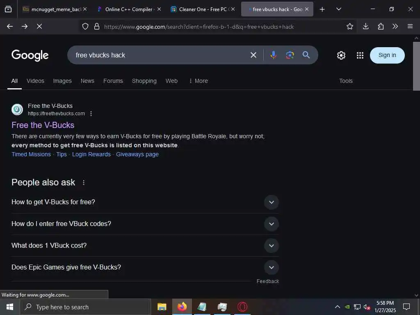
Task: Open taskbar clock and date
Action: click(x=385, y=307)
